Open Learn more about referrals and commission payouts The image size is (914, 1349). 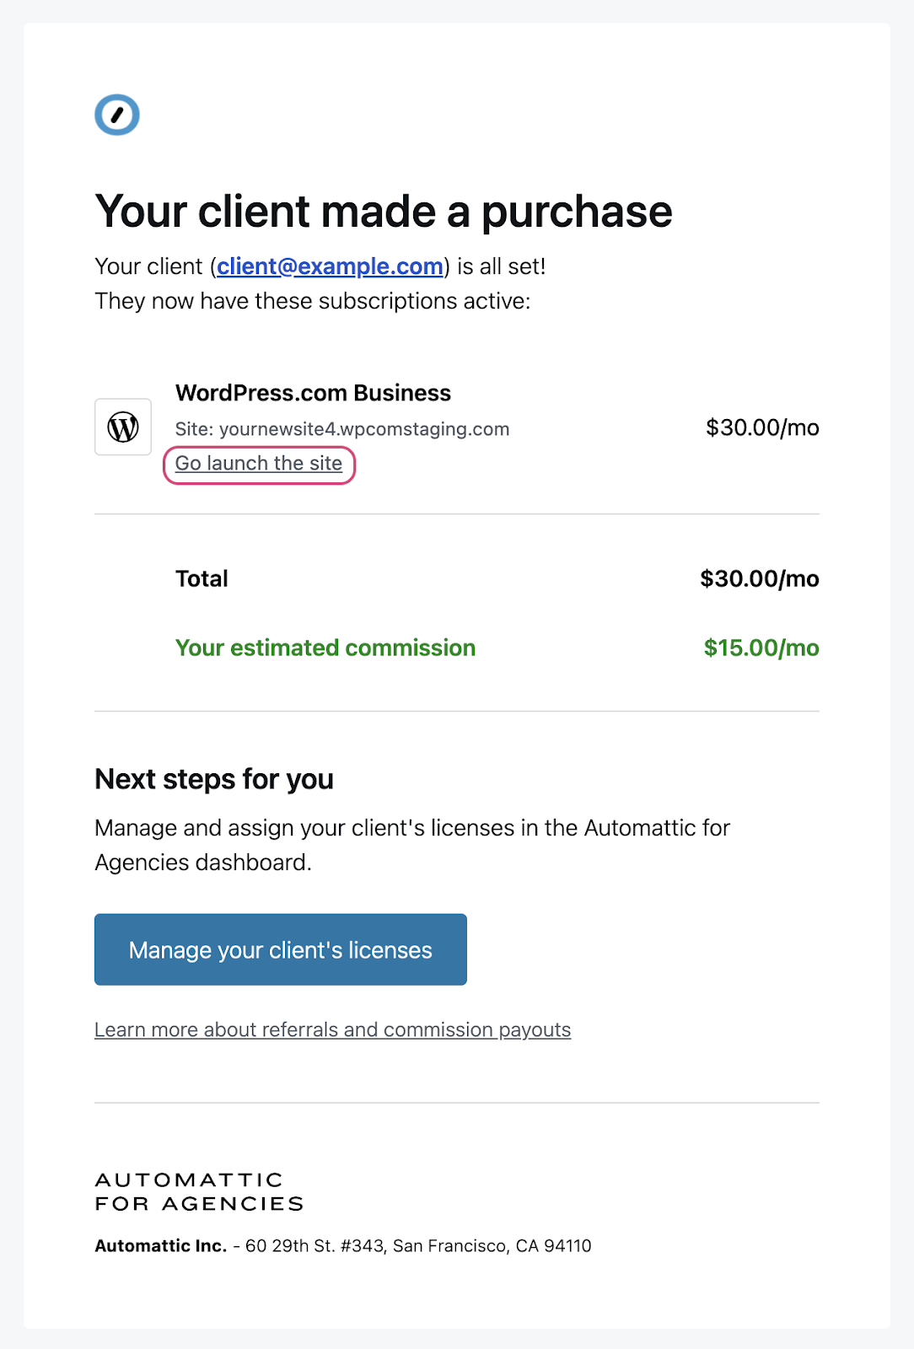pos(332,1030)
